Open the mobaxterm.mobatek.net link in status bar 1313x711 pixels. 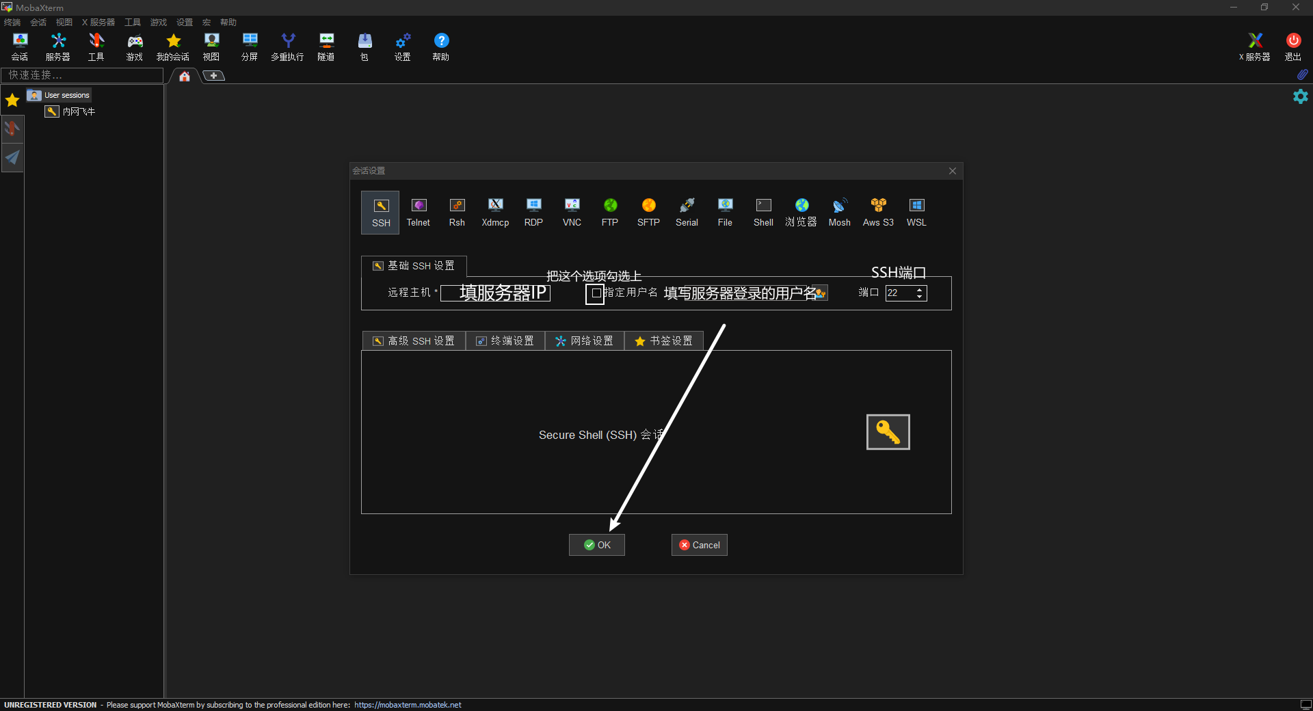[408, 705]
